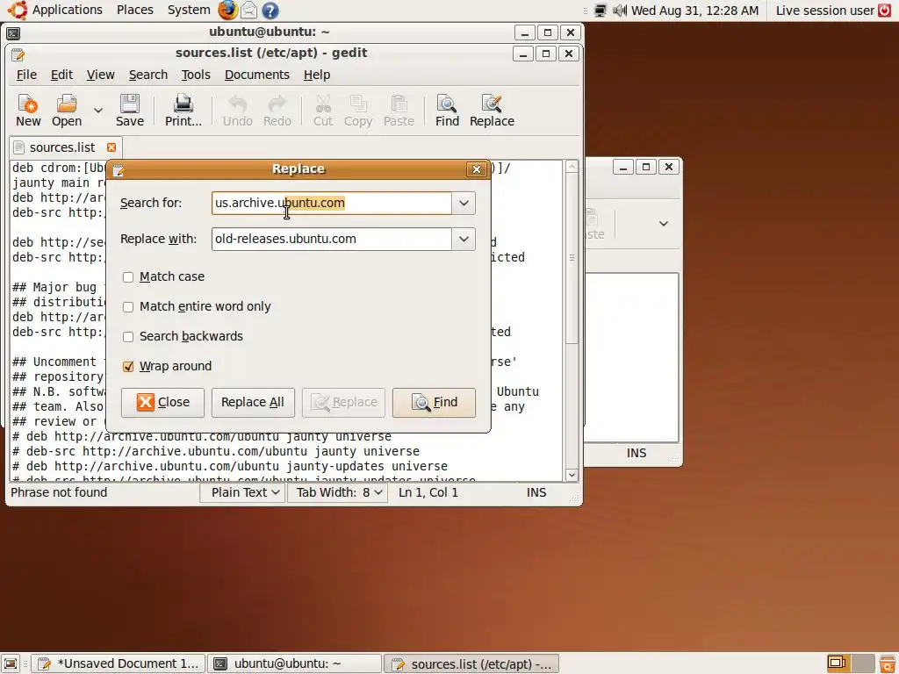Click the Replace All button
Screen dimensions: 899x674
pyautogui.click(x=252, y=402)
